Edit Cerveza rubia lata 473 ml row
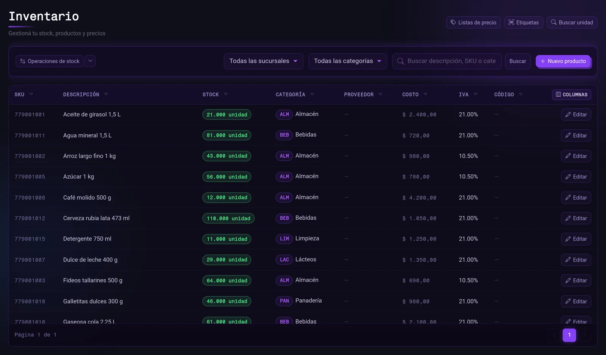 576,218
